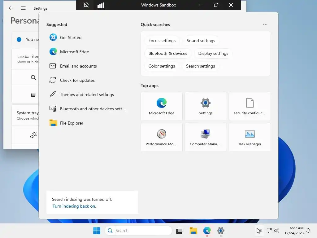Click the Suggested heading text
The image size is (317, 238).
click(57, 24)
